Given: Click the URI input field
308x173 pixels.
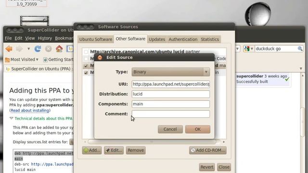Looking at the screenshot, I should (x=171, y=84).
